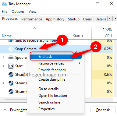
Task: Click the vertical scrollbar thumb
Action: (116, 67)
